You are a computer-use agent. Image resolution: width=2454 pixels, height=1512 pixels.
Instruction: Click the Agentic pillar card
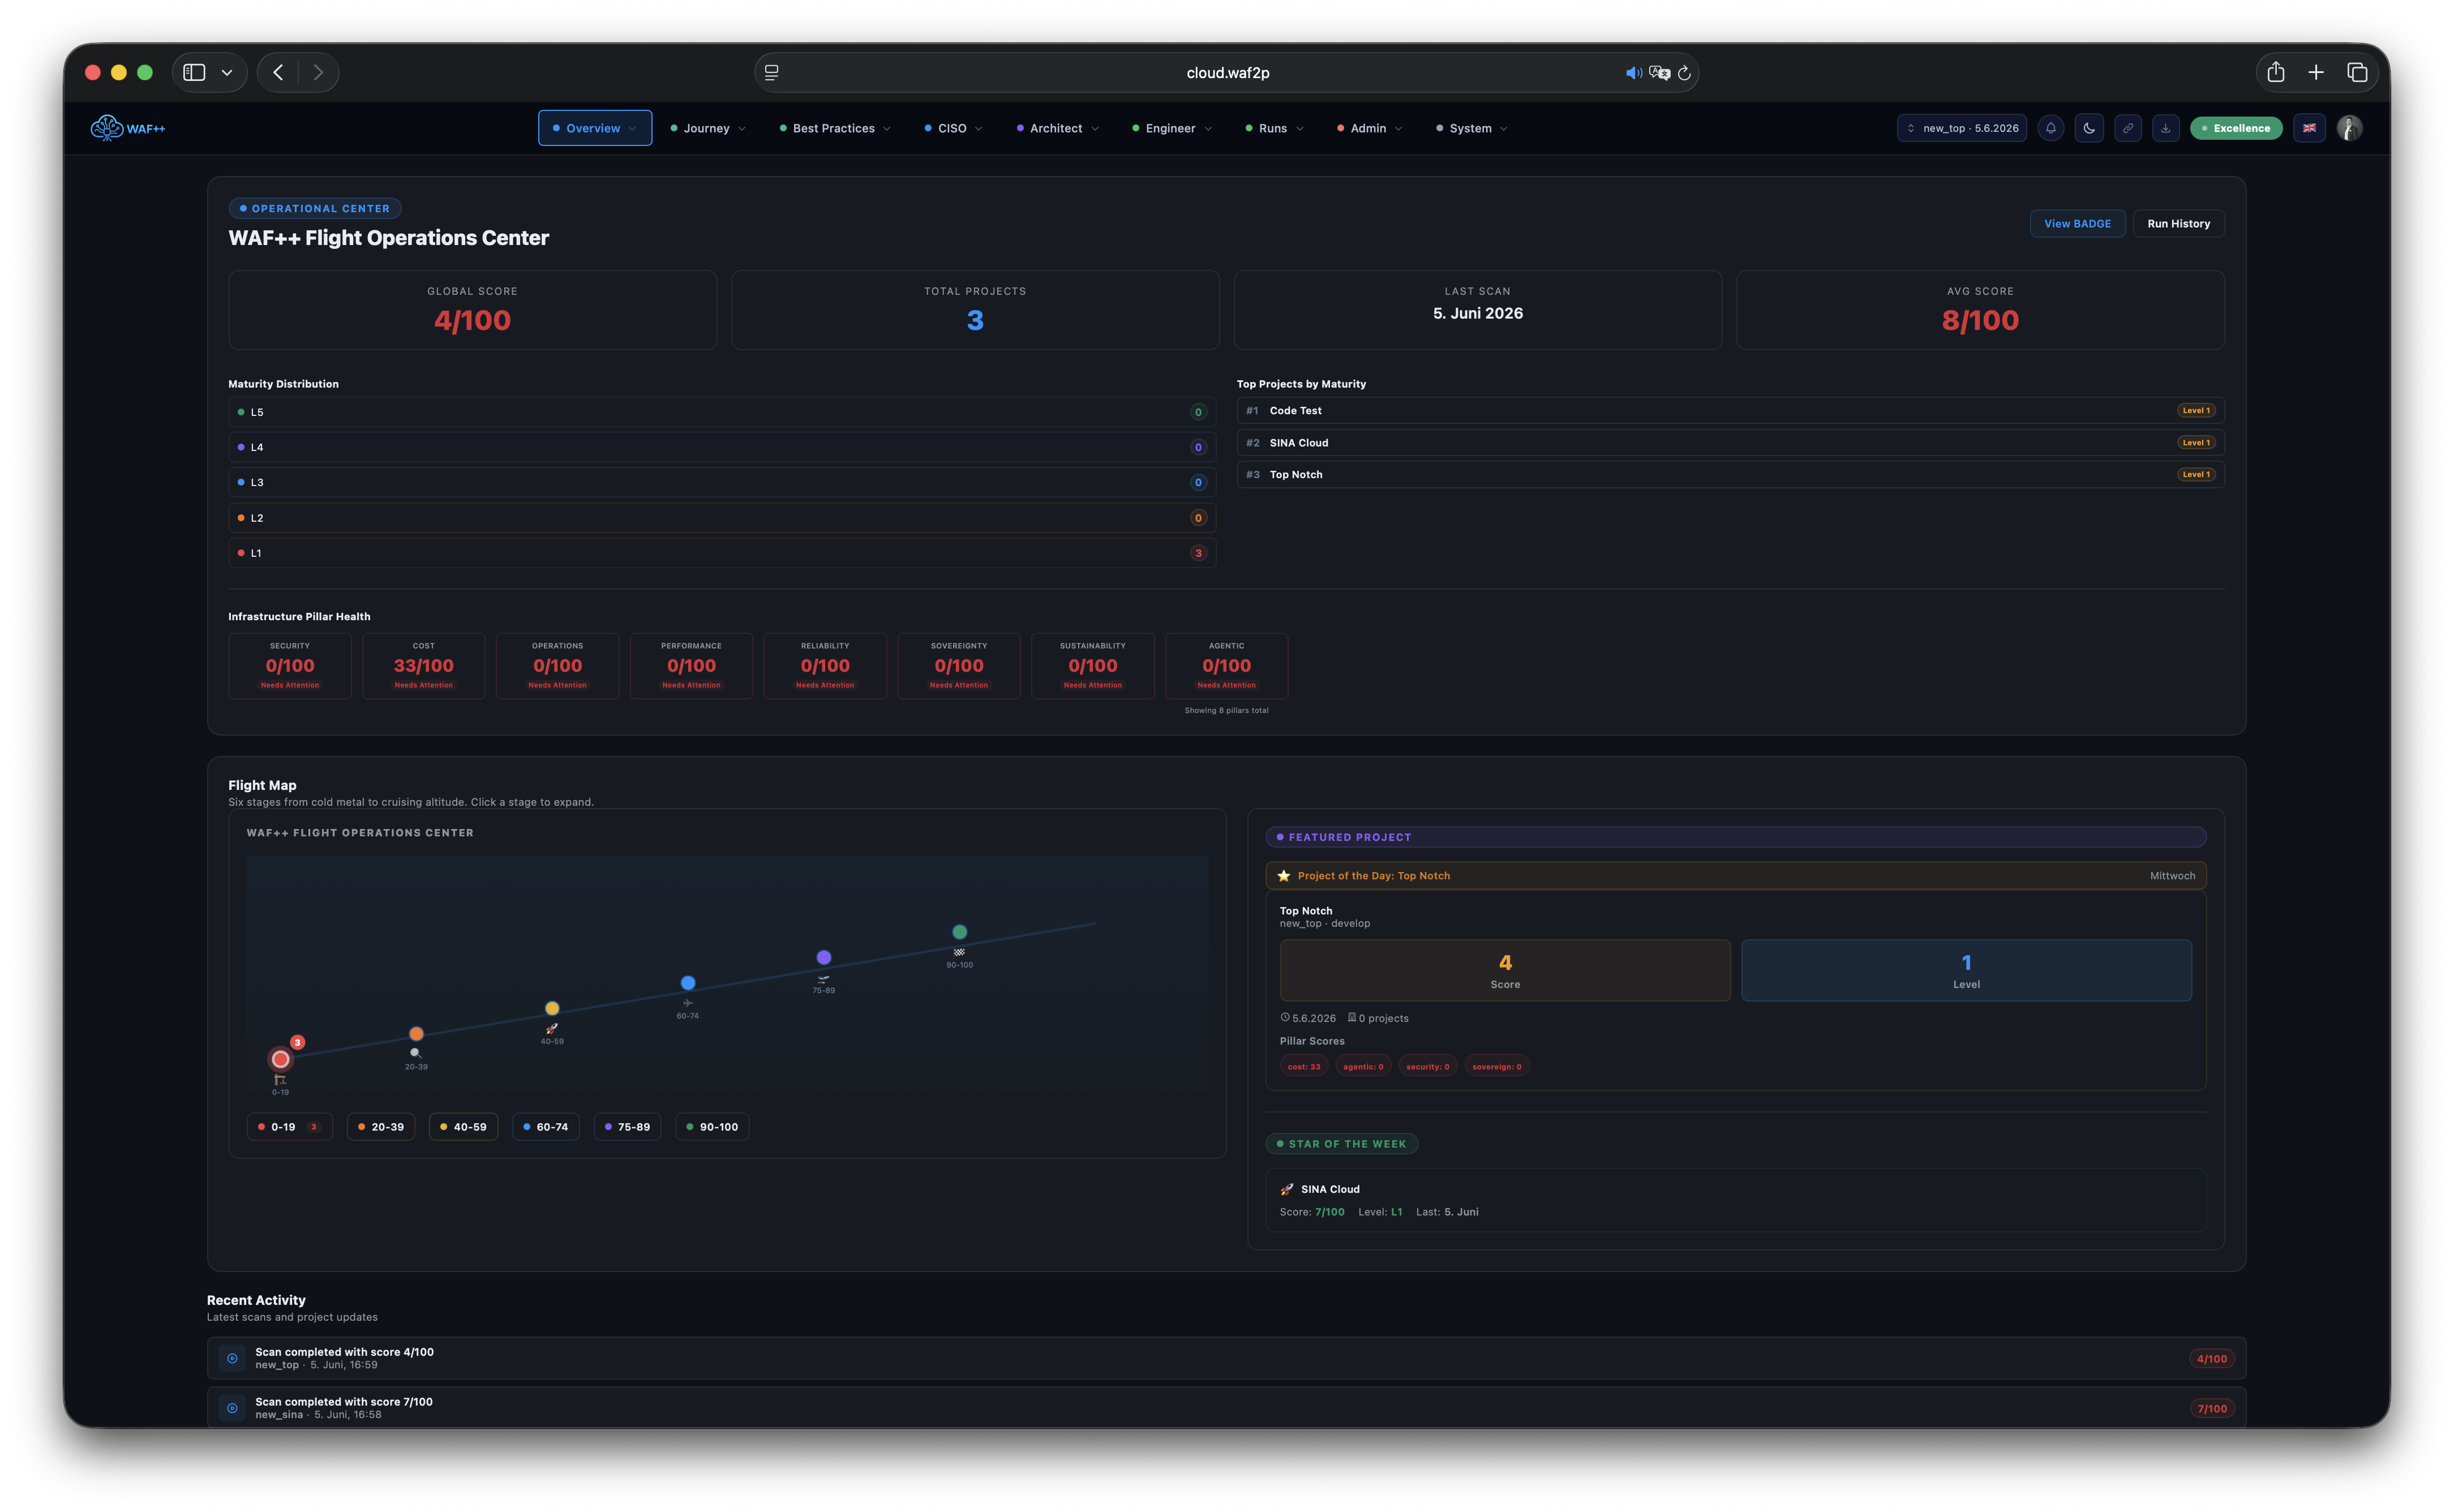click(x=1227, y=666)
